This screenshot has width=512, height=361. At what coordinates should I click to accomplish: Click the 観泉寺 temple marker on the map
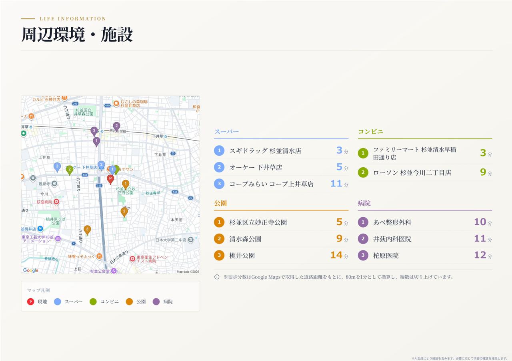tap(54, 184)
